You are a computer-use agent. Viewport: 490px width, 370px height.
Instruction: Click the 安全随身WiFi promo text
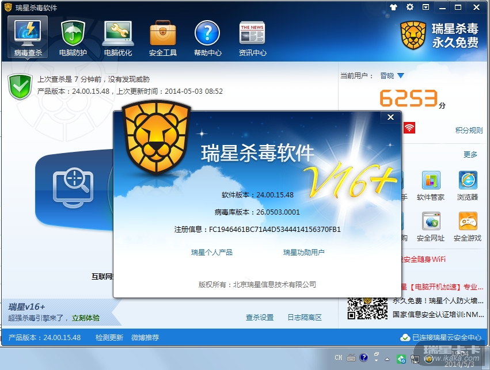point(423,259)
